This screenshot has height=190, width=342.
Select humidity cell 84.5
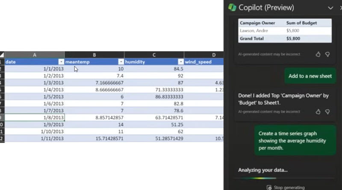[x=154, y=69]
